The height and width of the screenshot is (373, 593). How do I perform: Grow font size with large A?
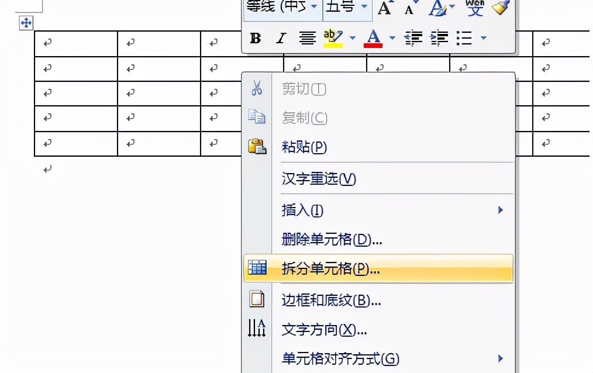point(385,8)
